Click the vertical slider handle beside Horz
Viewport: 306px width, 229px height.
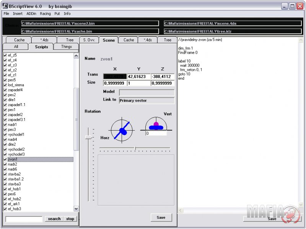click(89, 137)
